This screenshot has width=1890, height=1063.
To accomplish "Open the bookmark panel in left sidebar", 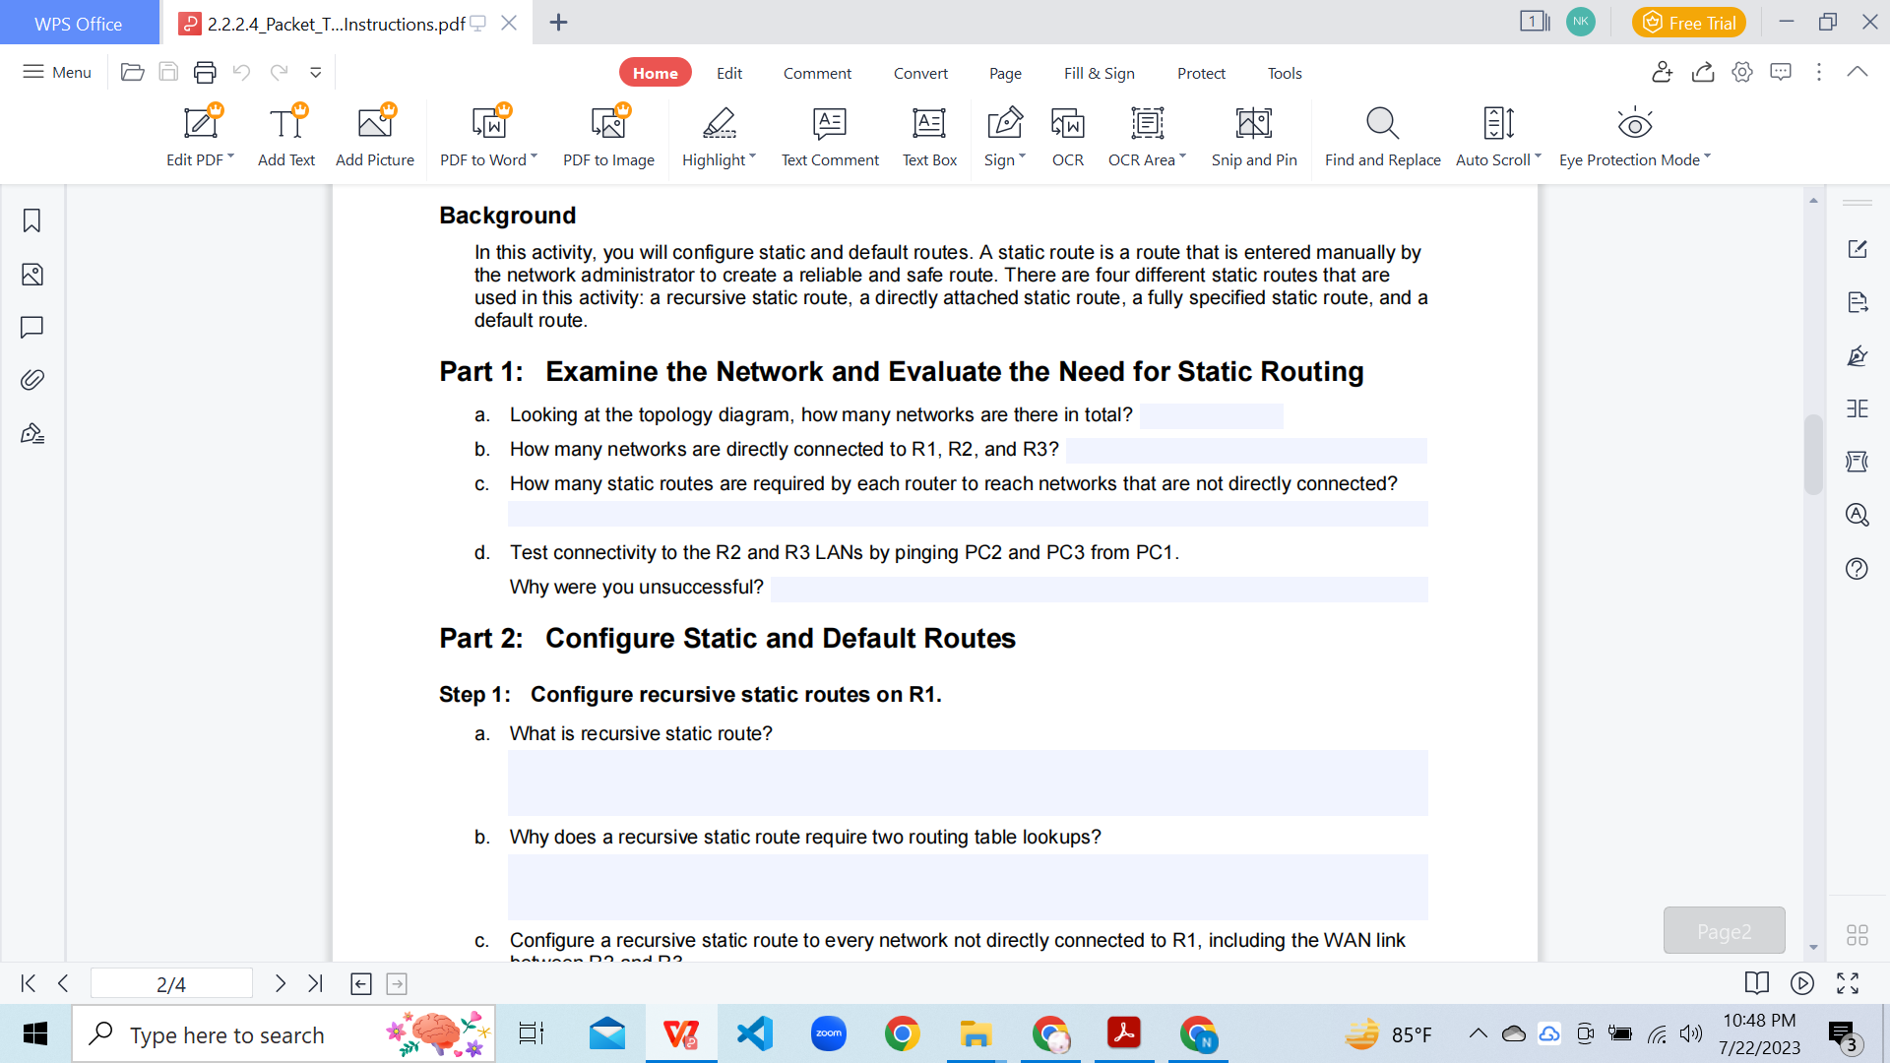I will pos(31,220).
